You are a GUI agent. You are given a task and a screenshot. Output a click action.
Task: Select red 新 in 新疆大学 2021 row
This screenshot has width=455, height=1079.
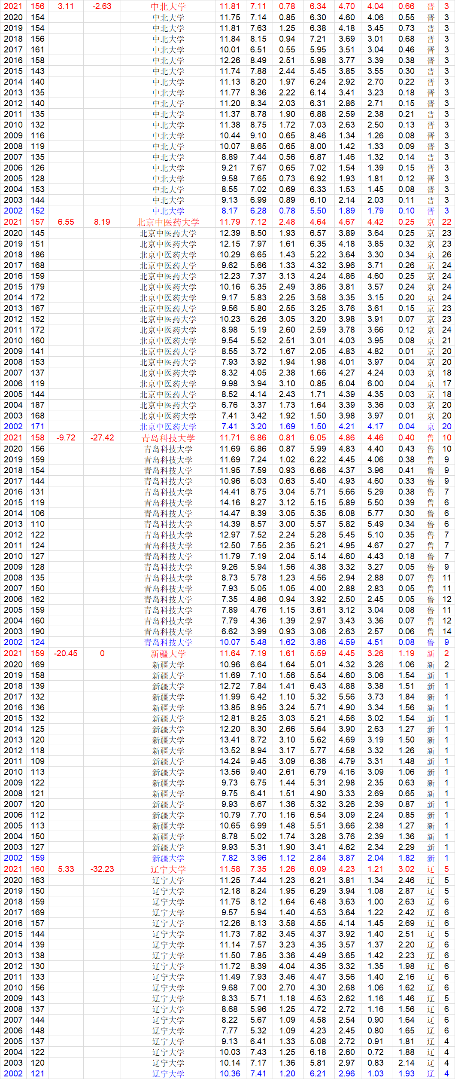point(431,654)
